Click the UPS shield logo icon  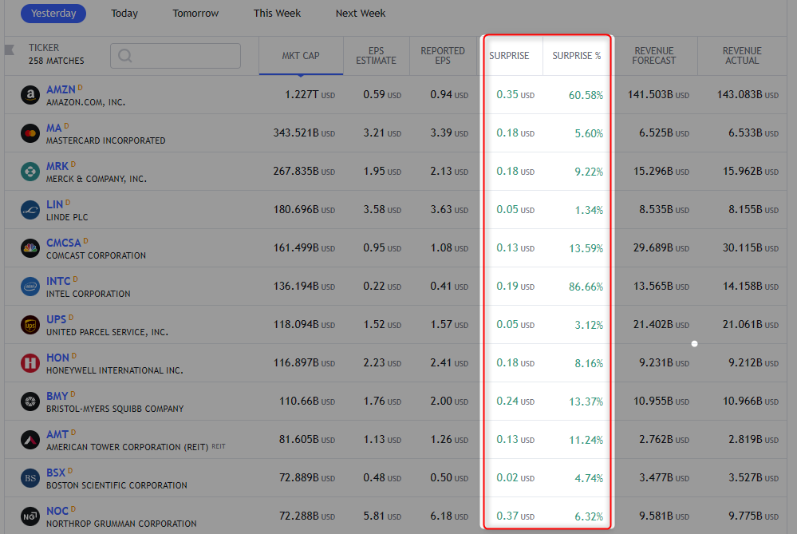coord(30,325)
